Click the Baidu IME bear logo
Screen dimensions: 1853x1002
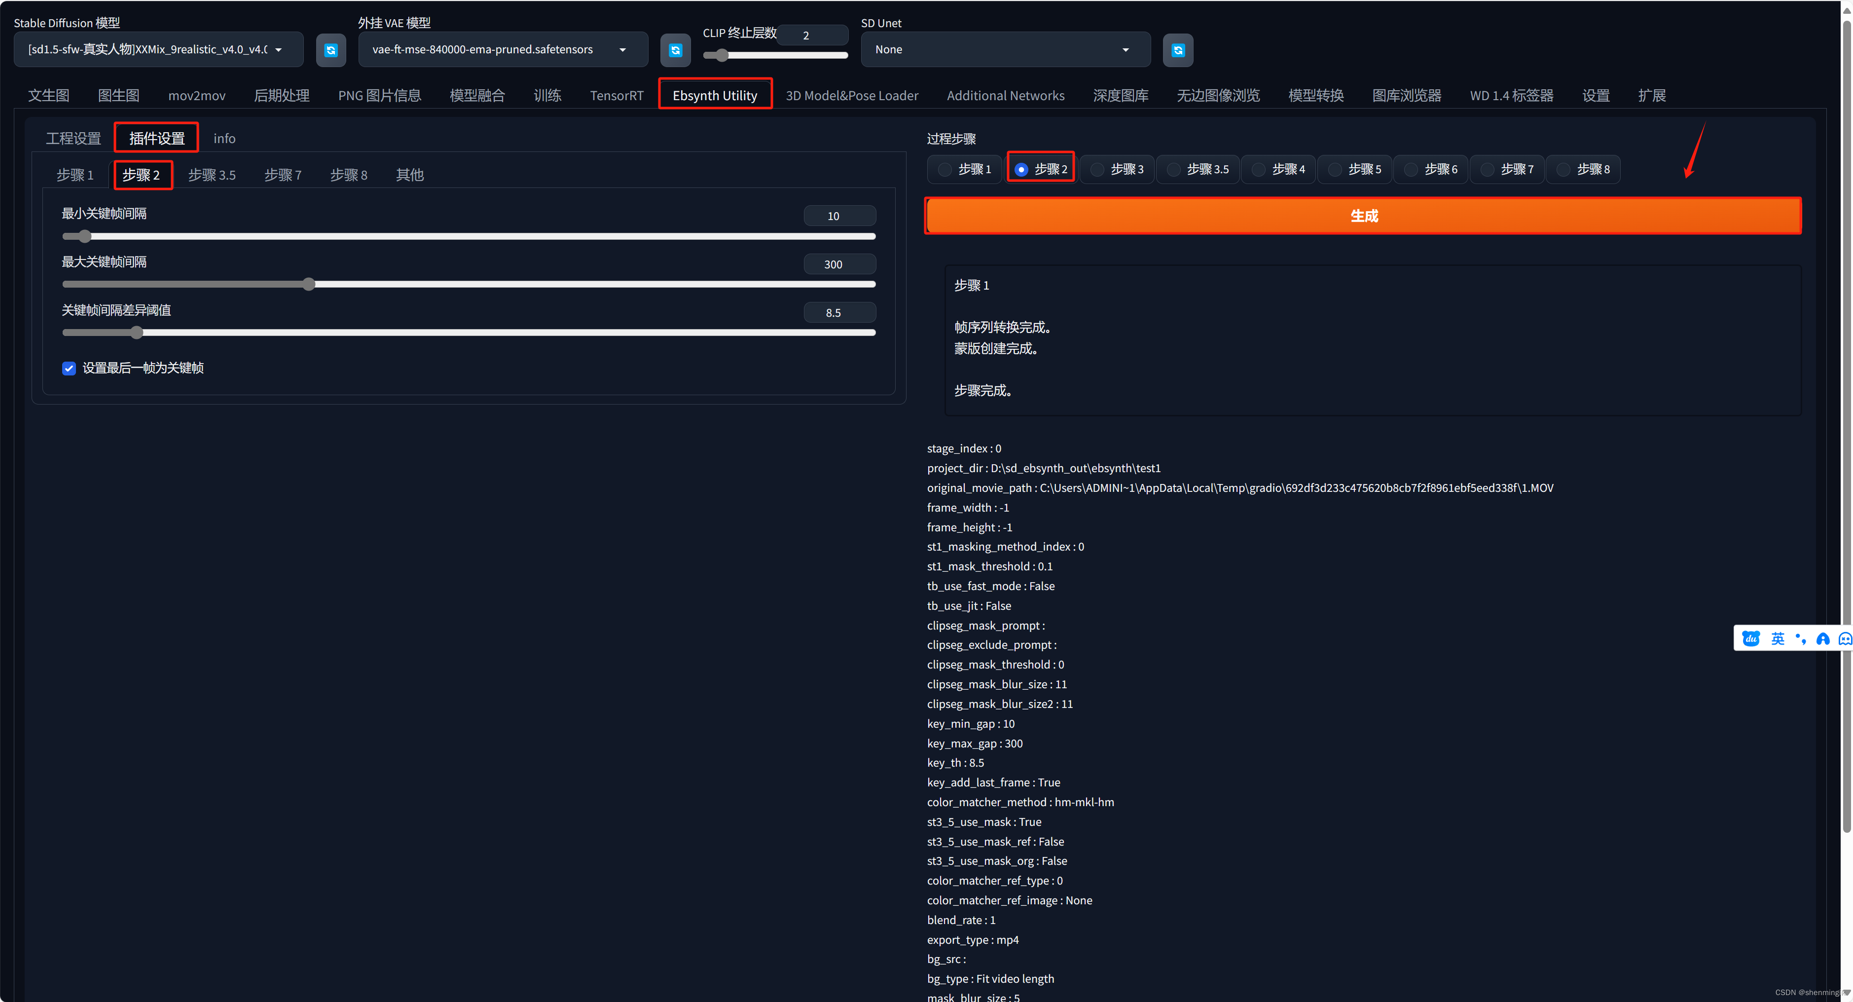(1751, 639)
